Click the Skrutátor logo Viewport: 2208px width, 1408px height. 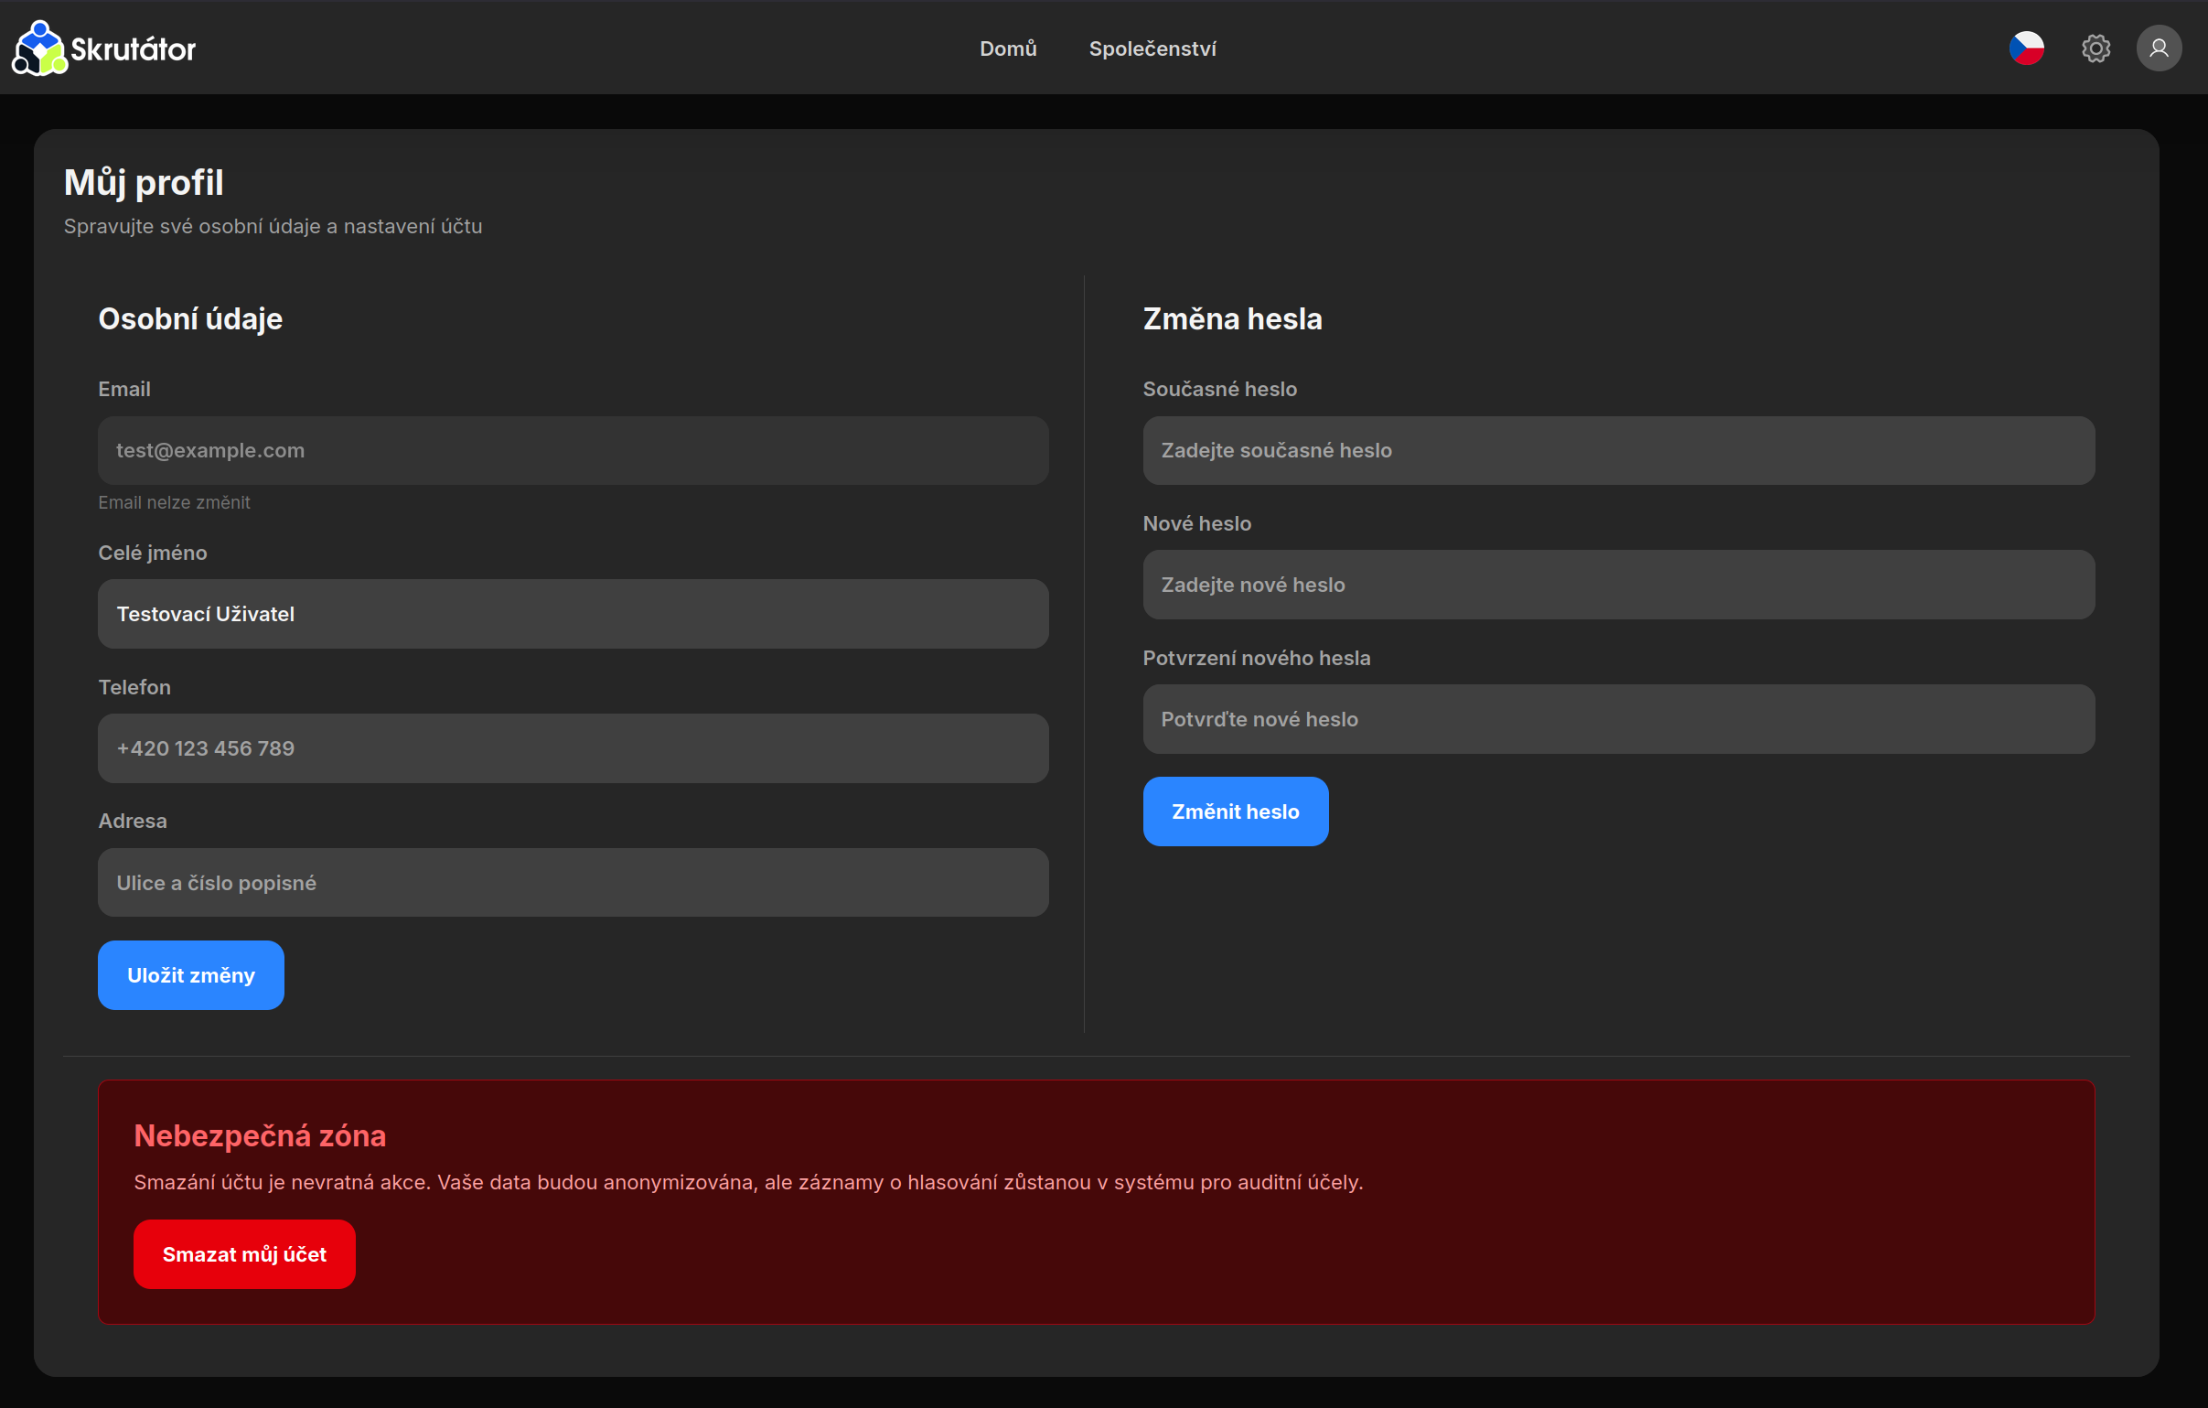tap(103, 48)
